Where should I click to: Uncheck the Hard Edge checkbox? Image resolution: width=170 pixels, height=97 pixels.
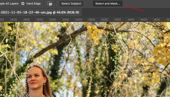click(23, 3)
